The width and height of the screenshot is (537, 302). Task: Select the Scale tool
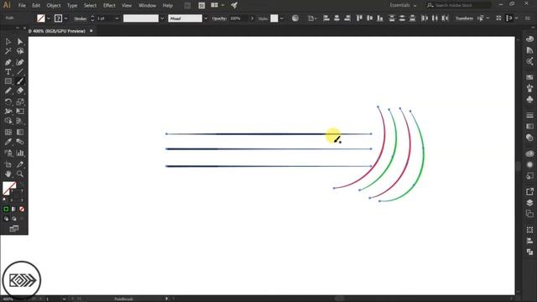(x=20, y=102)
